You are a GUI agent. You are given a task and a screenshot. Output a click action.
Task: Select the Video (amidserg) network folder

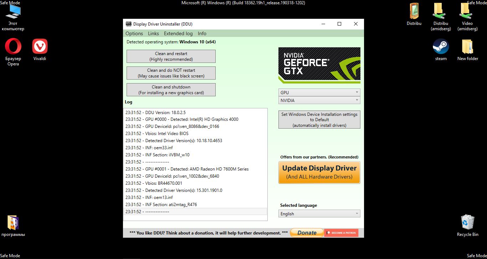pos(467,17)
